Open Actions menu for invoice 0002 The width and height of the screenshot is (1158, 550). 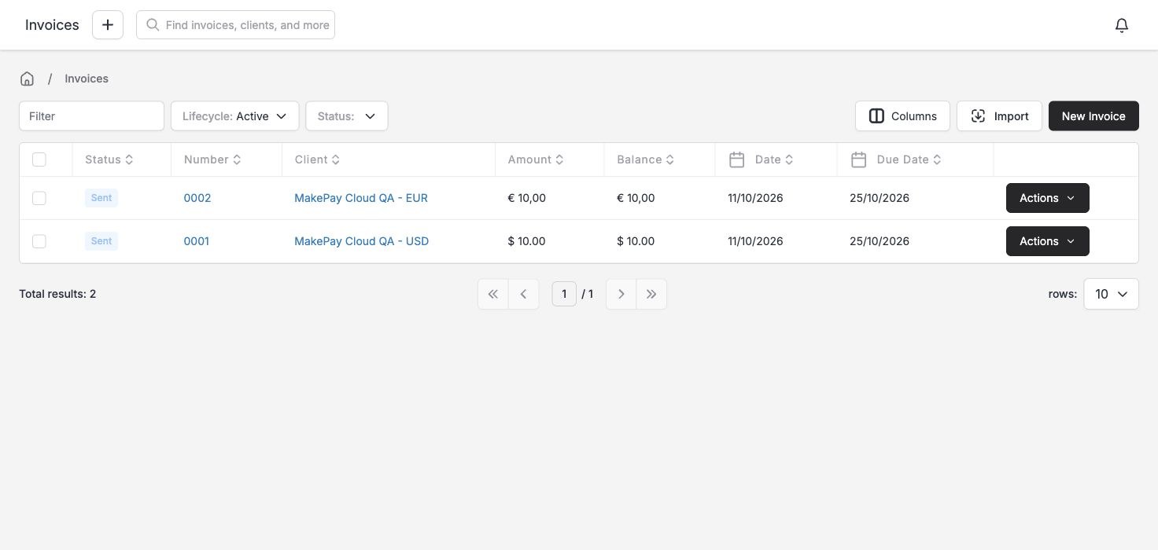pyautogui.click(x=1047, y=198)
